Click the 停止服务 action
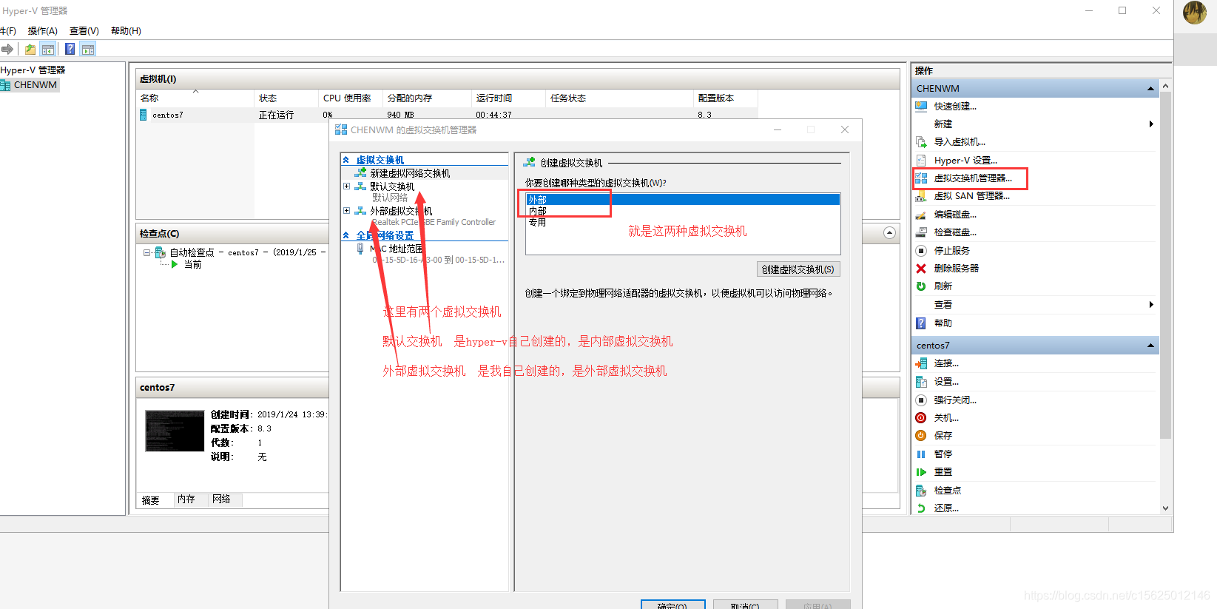Screen dimensions: 1217x609 coord(951,251)
